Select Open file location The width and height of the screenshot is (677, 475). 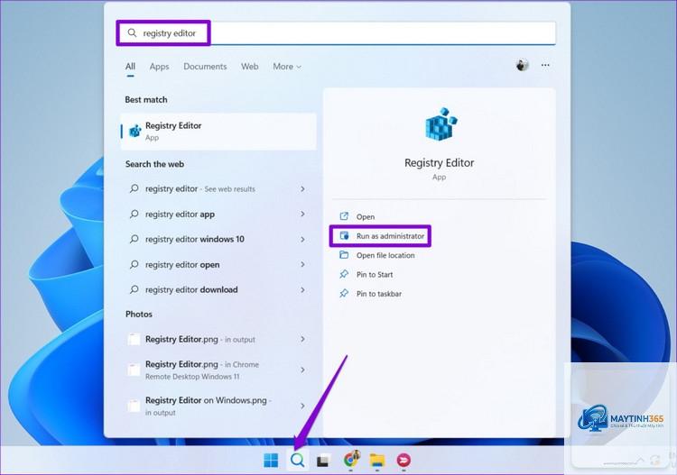(x=385, y=255)
